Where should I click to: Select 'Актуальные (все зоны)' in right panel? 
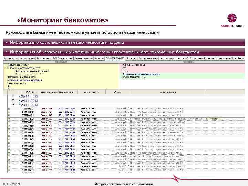pos(134,65)
